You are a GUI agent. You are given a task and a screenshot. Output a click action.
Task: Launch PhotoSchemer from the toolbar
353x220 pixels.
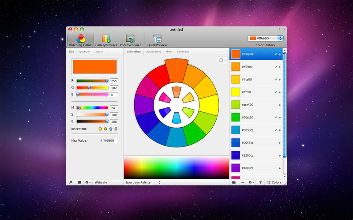(x=130, y=40)
